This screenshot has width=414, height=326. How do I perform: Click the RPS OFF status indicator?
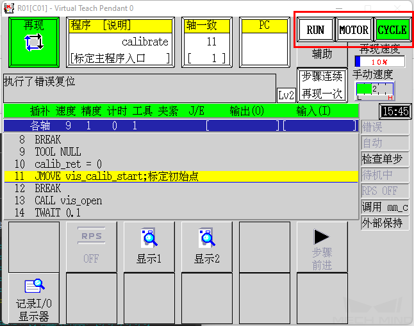click(385, 191)
